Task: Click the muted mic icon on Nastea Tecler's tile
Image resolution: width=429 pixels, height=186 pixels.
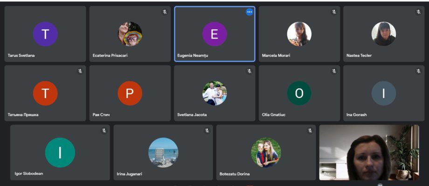Action: [419, 12]
